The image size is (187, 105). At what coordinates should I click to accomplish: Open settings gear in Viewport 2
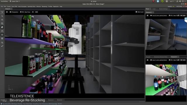(x=148, y=15)
